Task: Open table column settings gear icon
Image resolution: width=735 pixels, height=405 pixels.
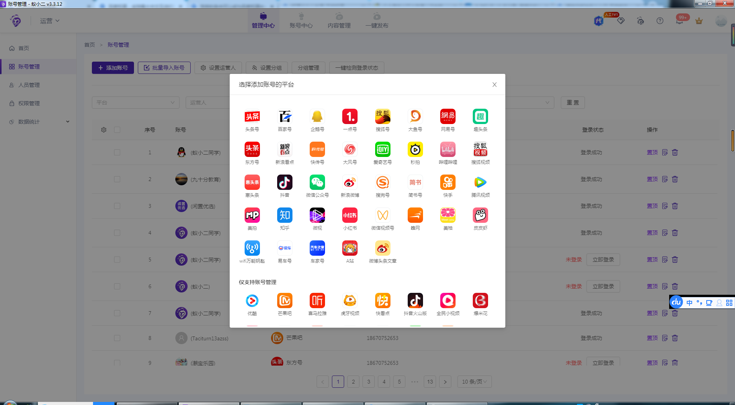Action: 104,130
